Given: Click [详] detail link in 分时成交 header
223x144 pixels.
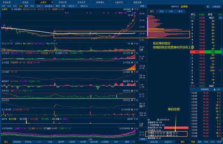Looking at the screenshot, I should click(x=218, y=90).
